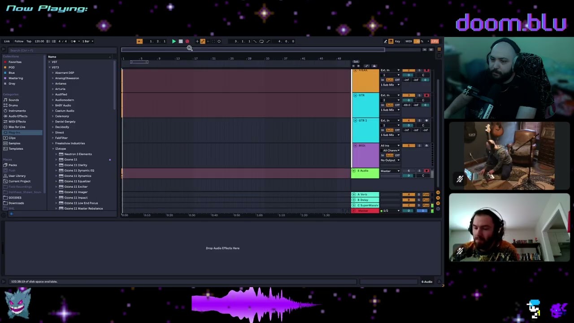Viewport: 574px width, 323px height.
Task: Toggle the orange Follow arrangement position button
Action: (139, 41)
